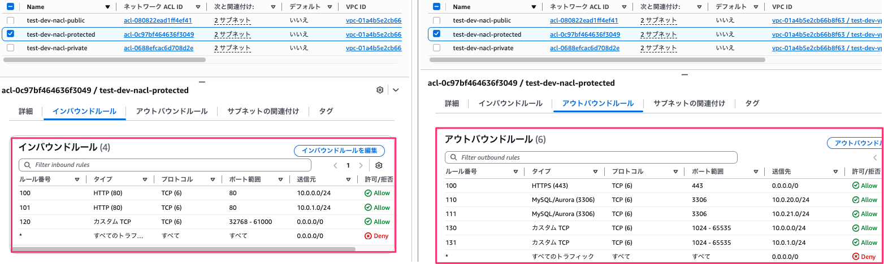Go to next page of inbound rules
Viewport: 884px width, 264px height.
pos(361,165)
